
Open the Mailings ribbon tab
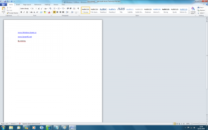(47, 5)
